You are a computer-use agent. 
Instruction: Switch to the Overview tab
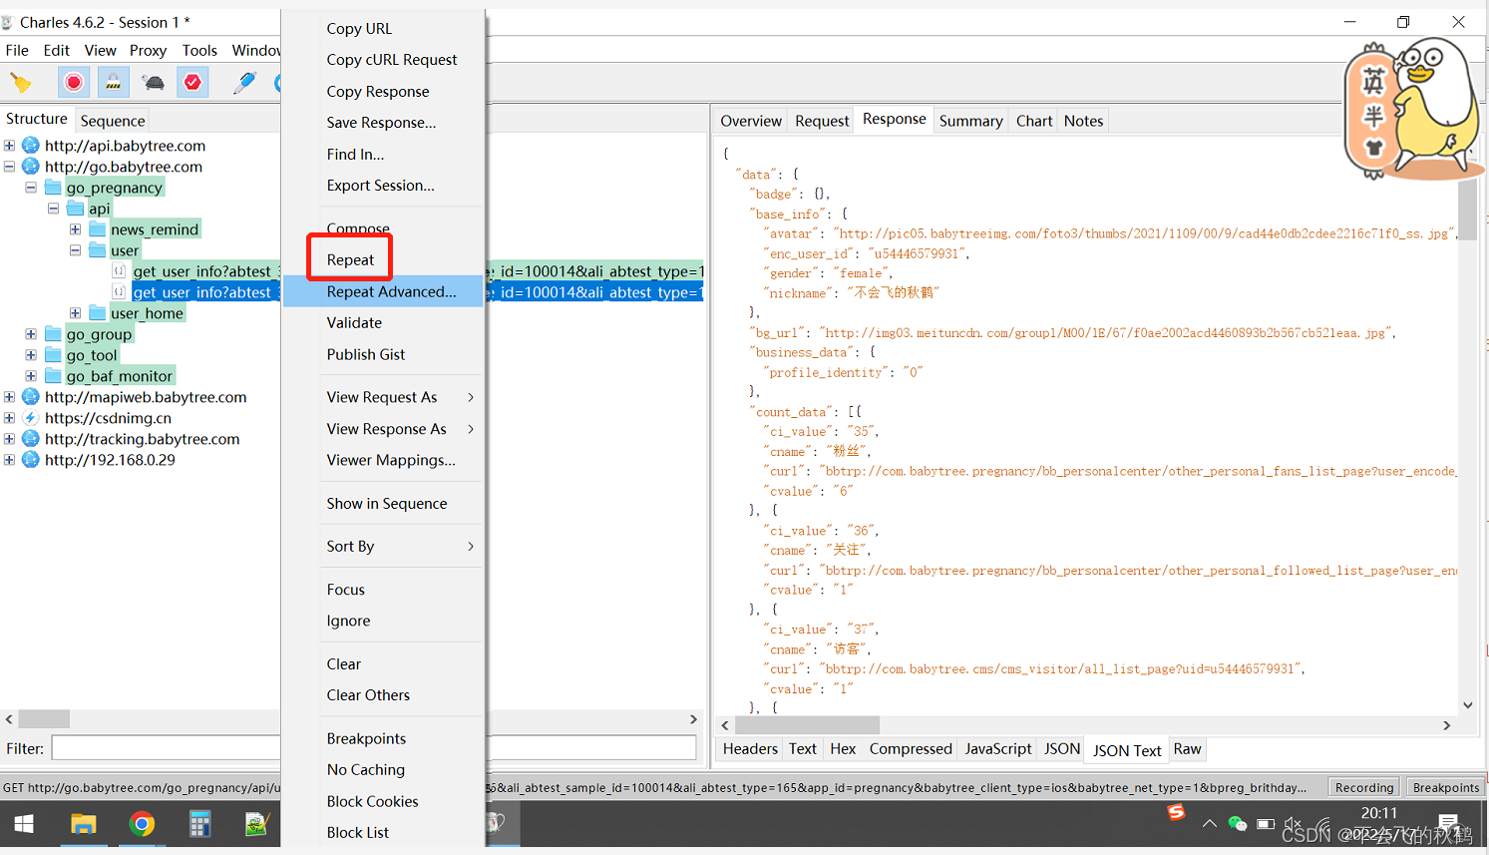(x=751, y=121)
